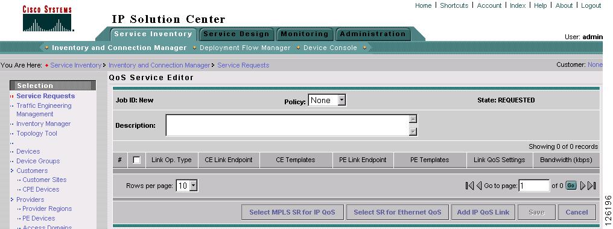Screen dimensions: 613x229
Task: Click the Logout link
Action: pos(591,5)
